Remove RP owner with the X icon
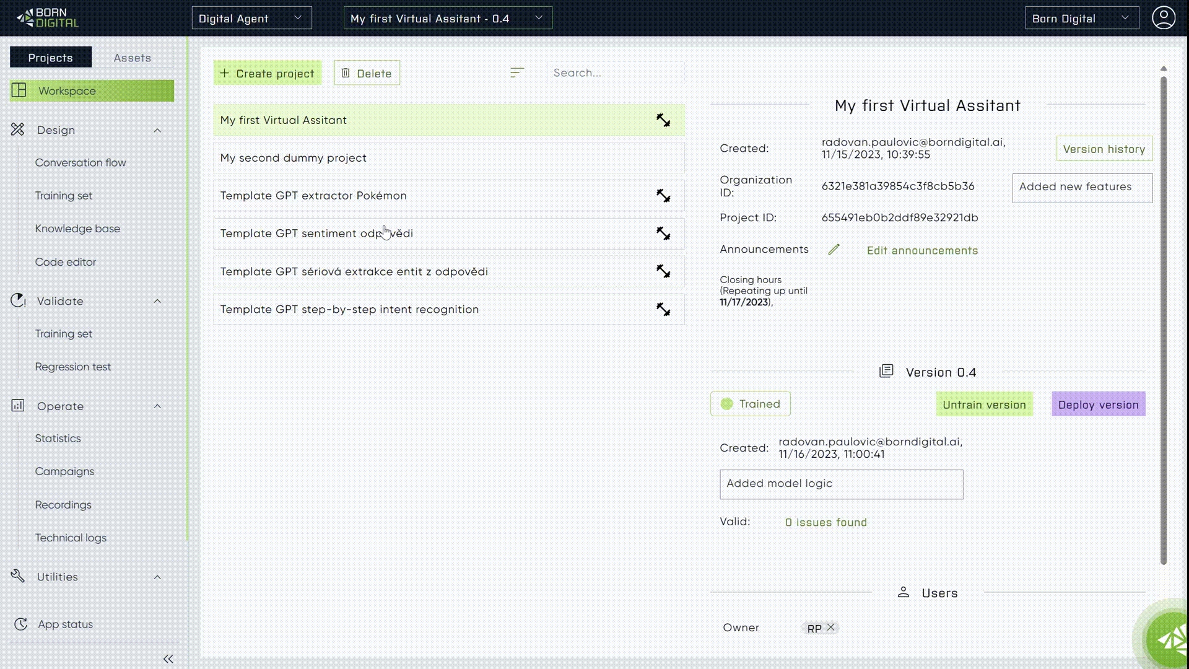Image resolution: width=1189 pixels, height=669 pixels. click(x=831, y=627)
